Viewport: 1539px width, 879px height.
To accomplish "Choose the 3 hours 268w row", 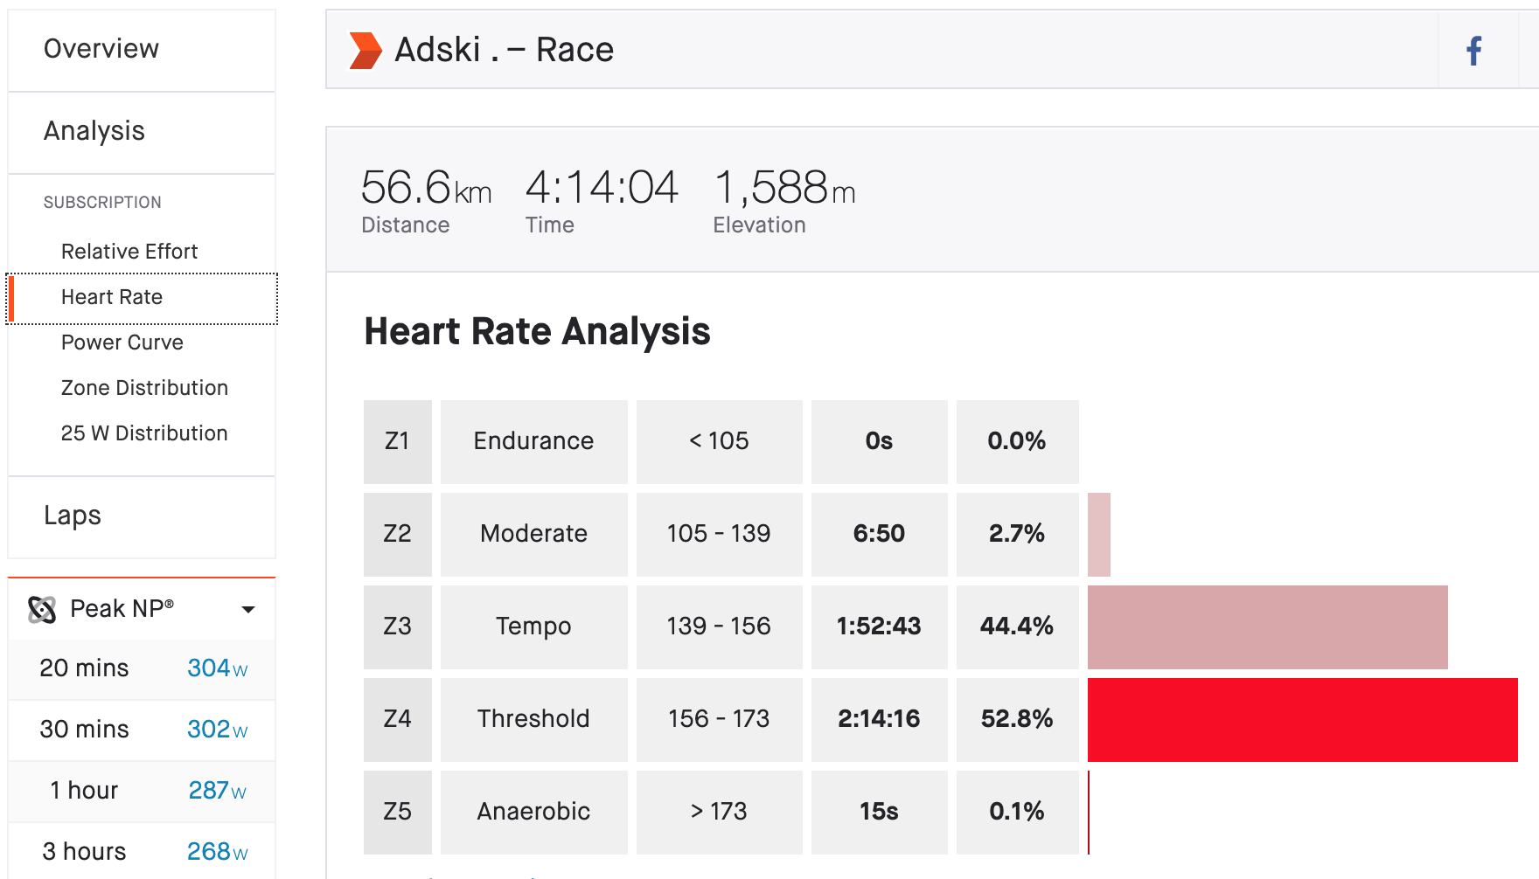I will click(x=142, y=851).
